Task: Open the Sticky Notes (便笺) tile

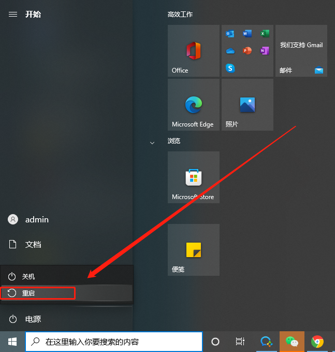Action: (193, 250)
